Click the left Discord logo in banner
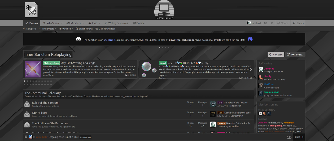Image resolution: width=334 pixels, height=141 pixels. (x=79, y=39)
